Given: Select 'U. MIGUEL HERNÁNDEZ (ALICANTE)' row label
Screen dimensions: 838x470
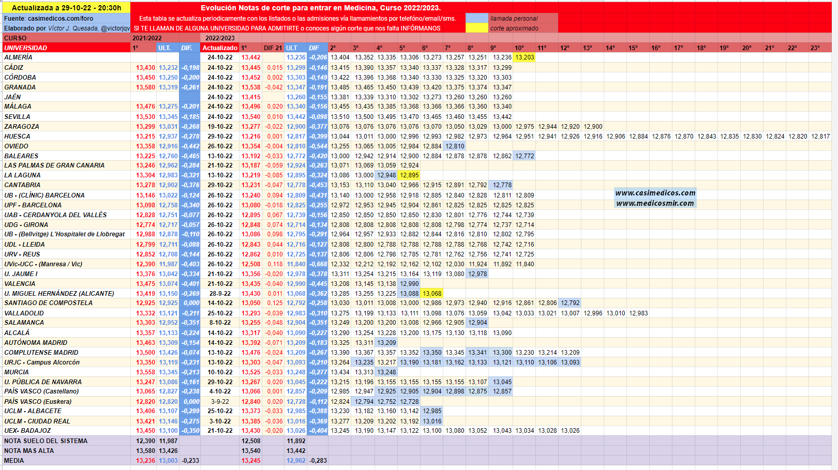Looking at the screenshot, I should pyautogui.click(x=66, y=294).
